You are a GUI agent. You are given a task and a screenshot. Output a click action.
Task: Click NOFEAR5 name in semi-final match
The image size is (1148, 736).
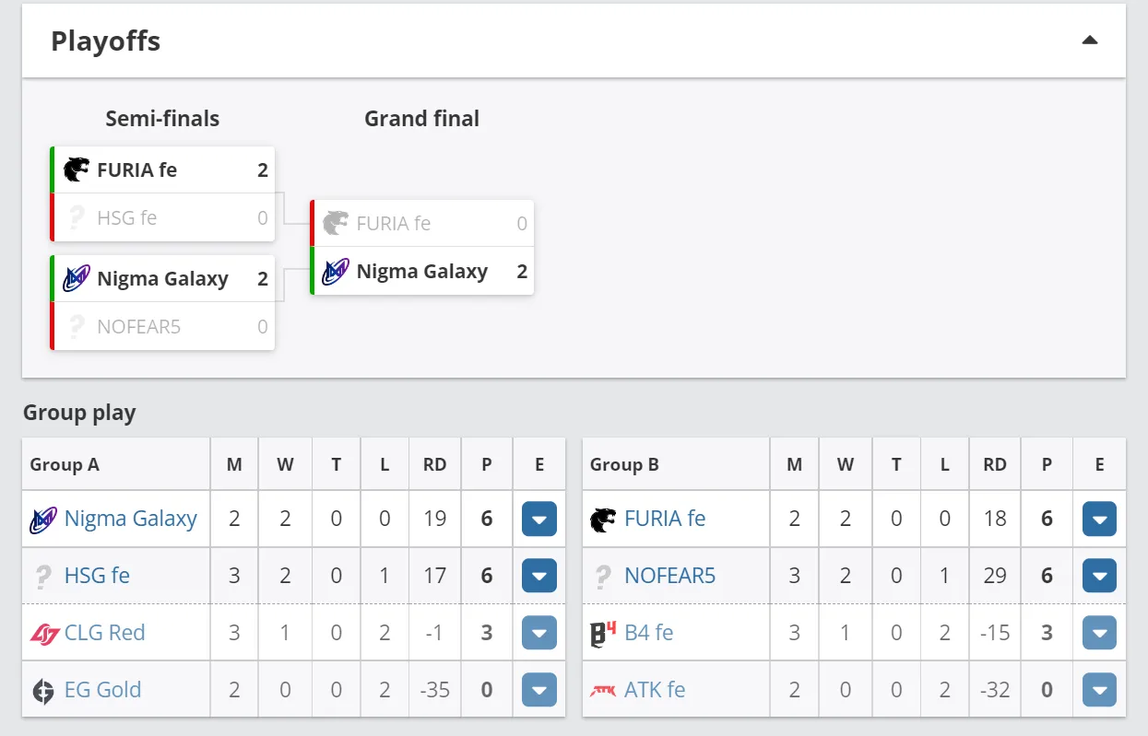138,327
